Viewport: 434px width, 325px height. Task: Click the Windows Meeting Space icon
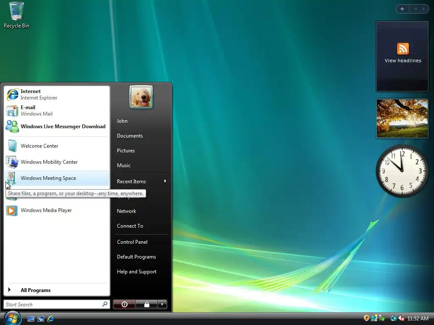click(11, 178)
